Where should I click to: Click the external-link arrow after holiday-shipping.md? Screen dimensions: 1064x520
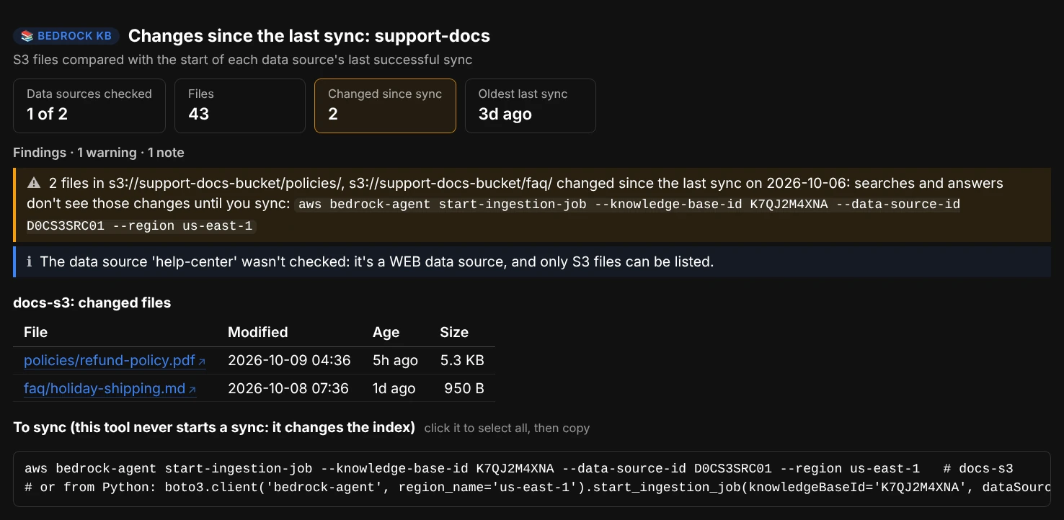click(x=192, y=389)
